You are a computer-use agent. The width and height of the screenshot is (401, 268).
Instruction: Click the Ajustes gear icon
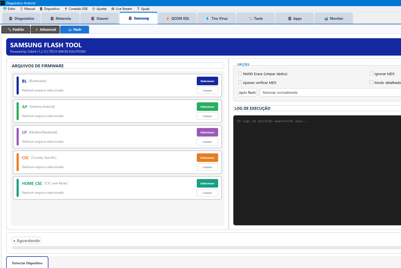(x=94, y=9)
